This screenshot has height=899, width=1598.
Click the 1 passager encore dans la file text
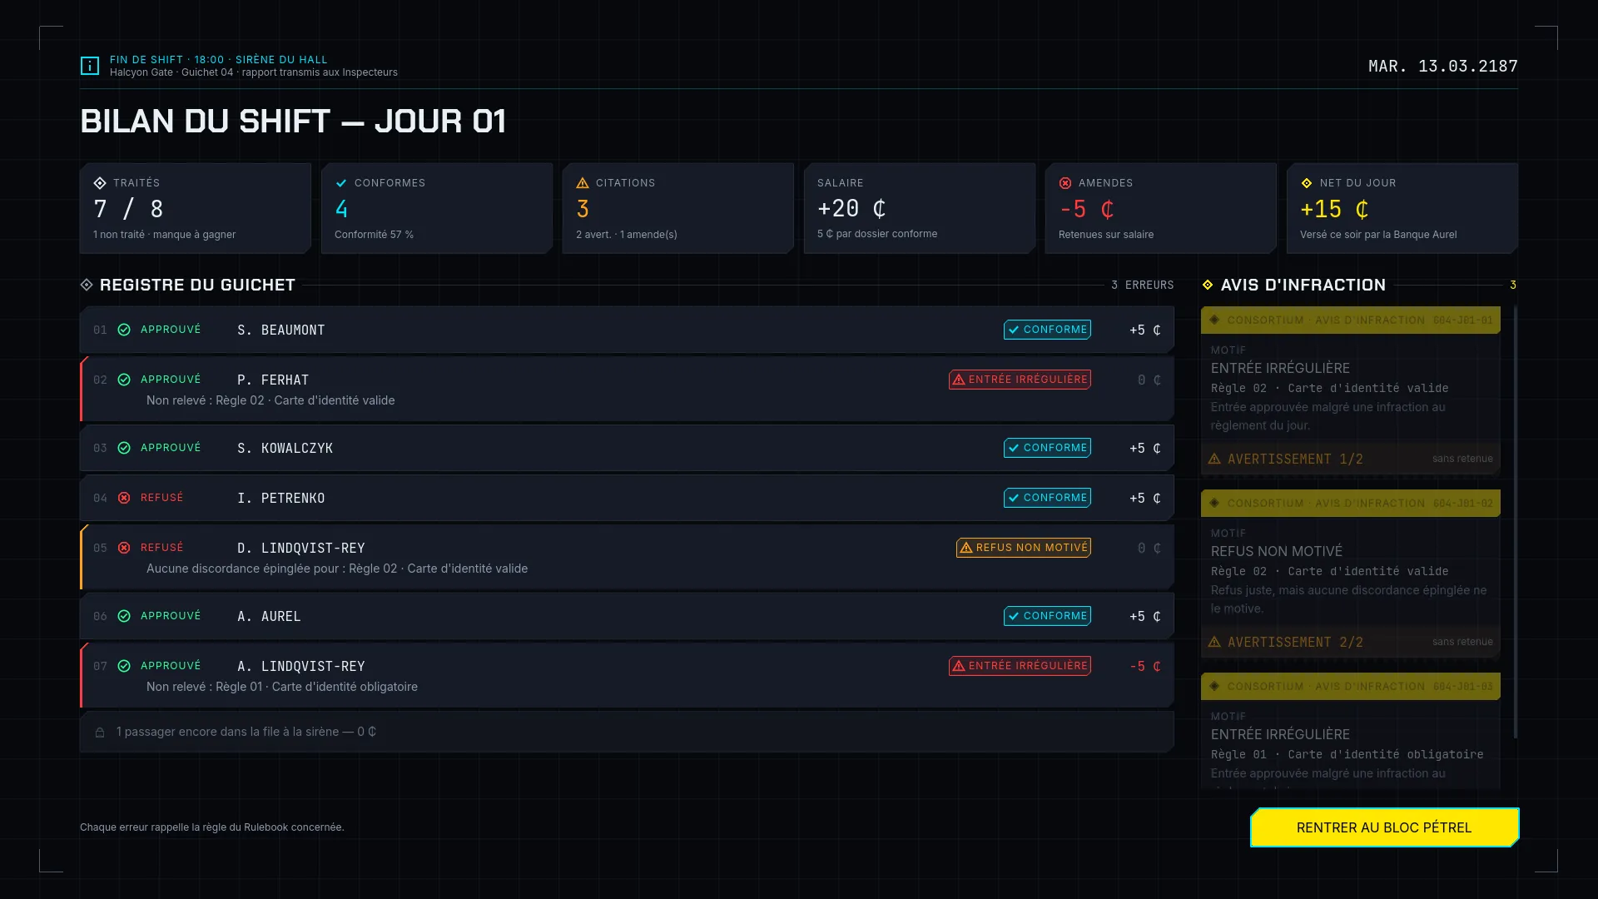(x=246, y=732)
